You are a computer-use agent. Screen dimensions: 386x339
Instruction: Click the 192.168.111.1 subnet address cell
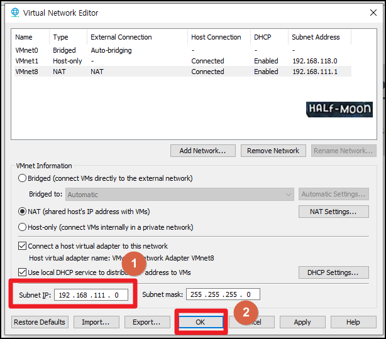coord(315,72)
